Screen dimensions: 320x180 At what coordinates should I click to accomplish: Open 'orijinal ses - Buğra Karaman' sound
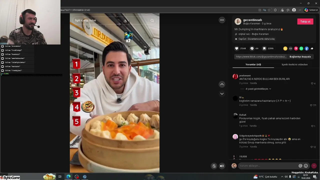pos(253,34)
